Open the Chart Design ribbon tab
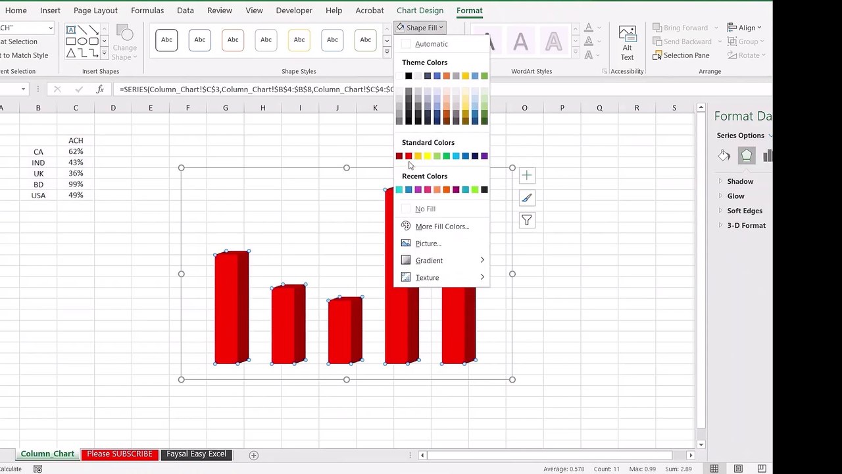This screenshot has height=474, width=842. 420,11
